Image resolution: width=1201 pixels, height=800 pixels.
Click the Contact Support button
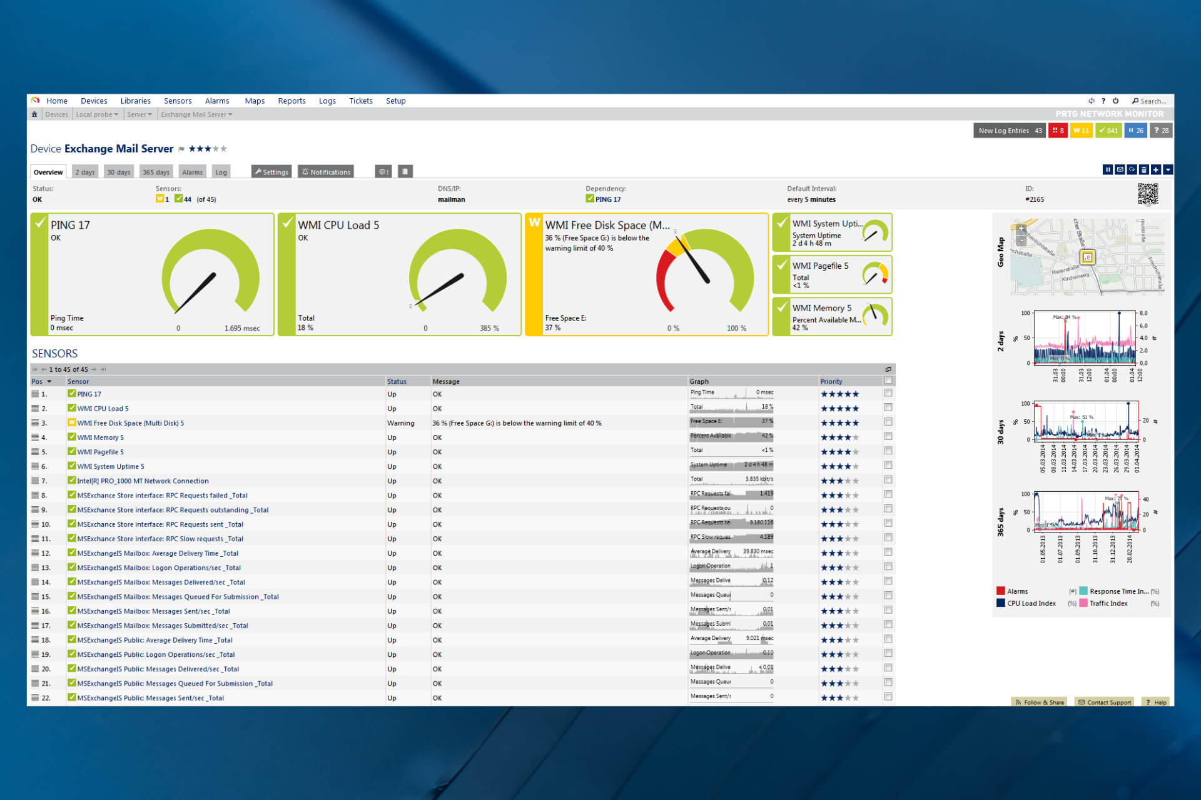pyautogui.click(x=1105, y=702)
